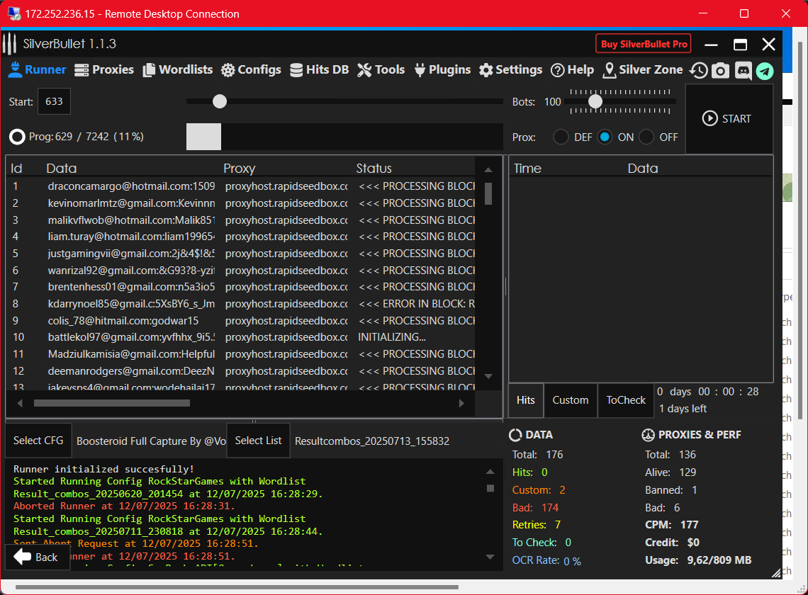Image resolution: width=808 pixels, height=595 pixels.
Task: Open the Wordlists section
Action: point(178,69)
